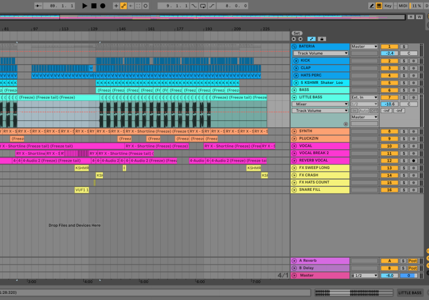Toggle the Follow playback icon

[38, 6]
